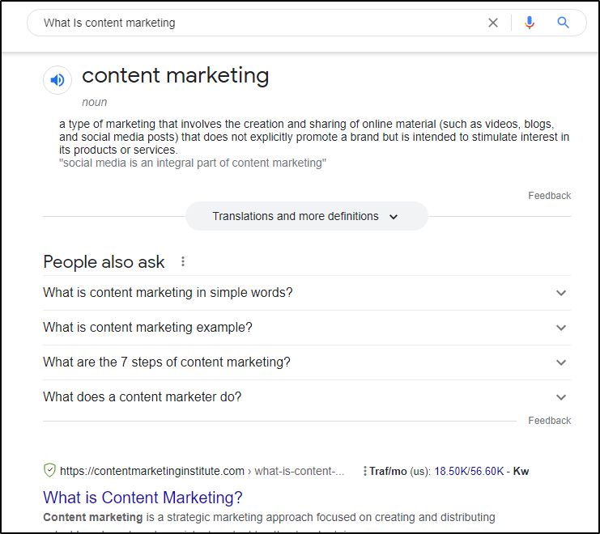Click the Kw keyword metric label
Screen dimensions: 600x534
click(521, 471)
